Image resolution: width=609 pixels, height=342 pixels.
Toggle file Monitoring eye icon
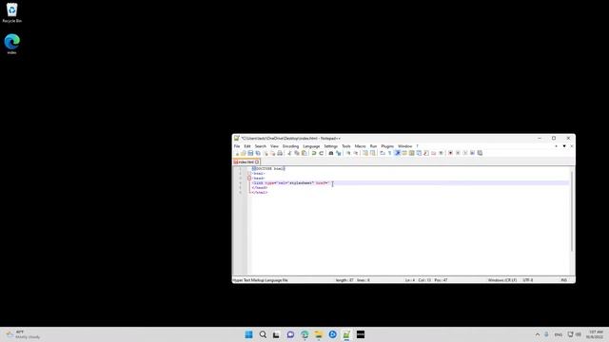[442, 153]
